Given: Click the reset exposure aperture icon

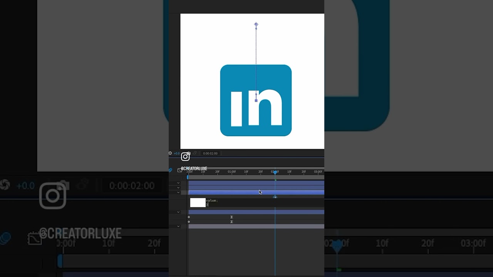Looking at the screenshot, I should tap(170, 153).
